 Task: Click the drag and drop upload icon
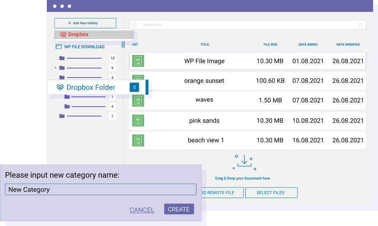click(x=244, y=162)
